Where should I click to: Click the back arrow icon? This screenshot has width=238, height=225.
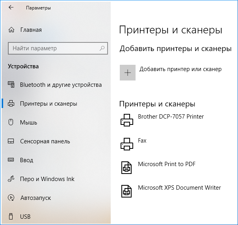(x=11, y=7)
